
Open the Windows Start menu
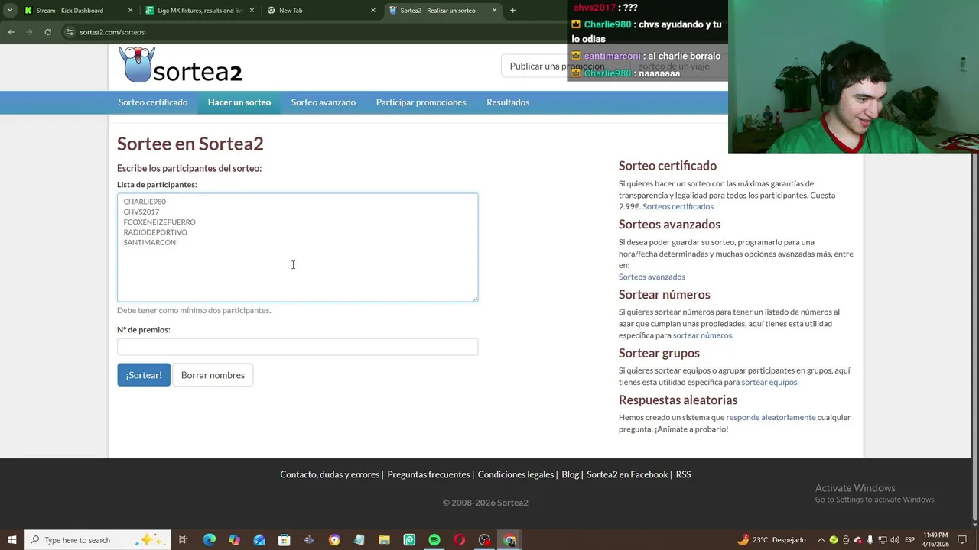tap(11, 540)
